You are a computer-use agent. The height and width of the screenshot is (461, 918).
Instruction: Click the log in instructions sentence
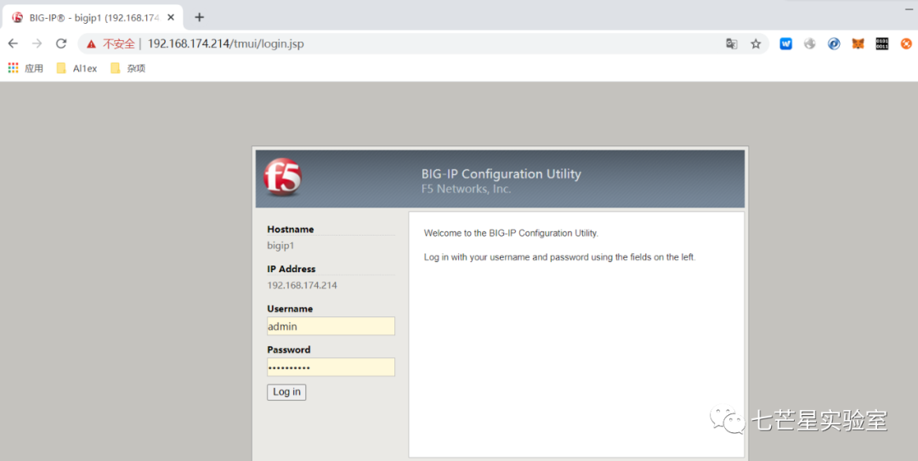(559, 257)
